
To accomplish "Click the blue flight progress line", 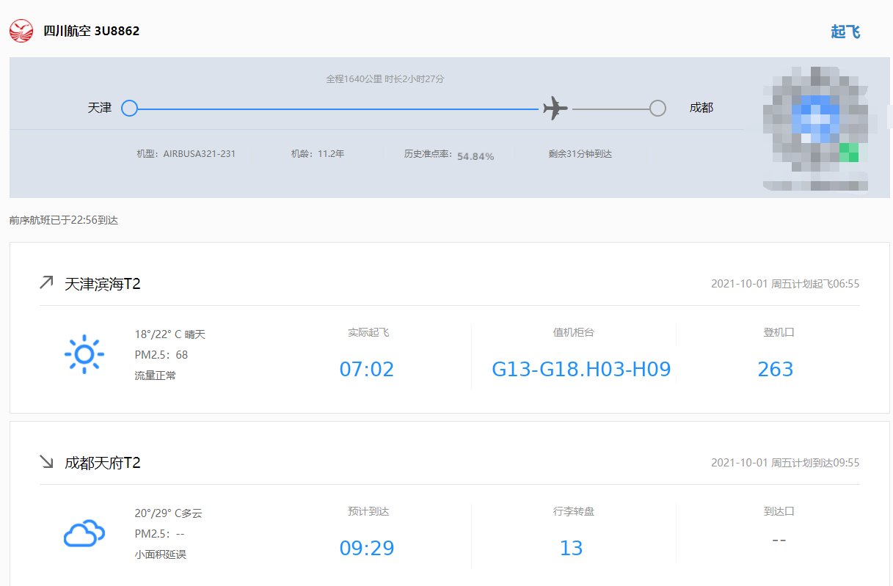I will pos(338,109).
